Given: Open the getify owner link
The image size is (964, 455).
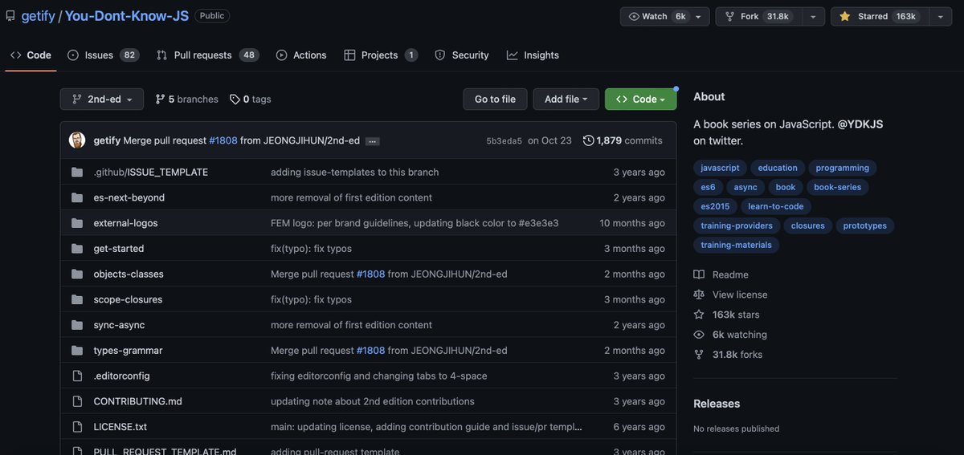Looking at the screenshot, I should coord(38,16).
